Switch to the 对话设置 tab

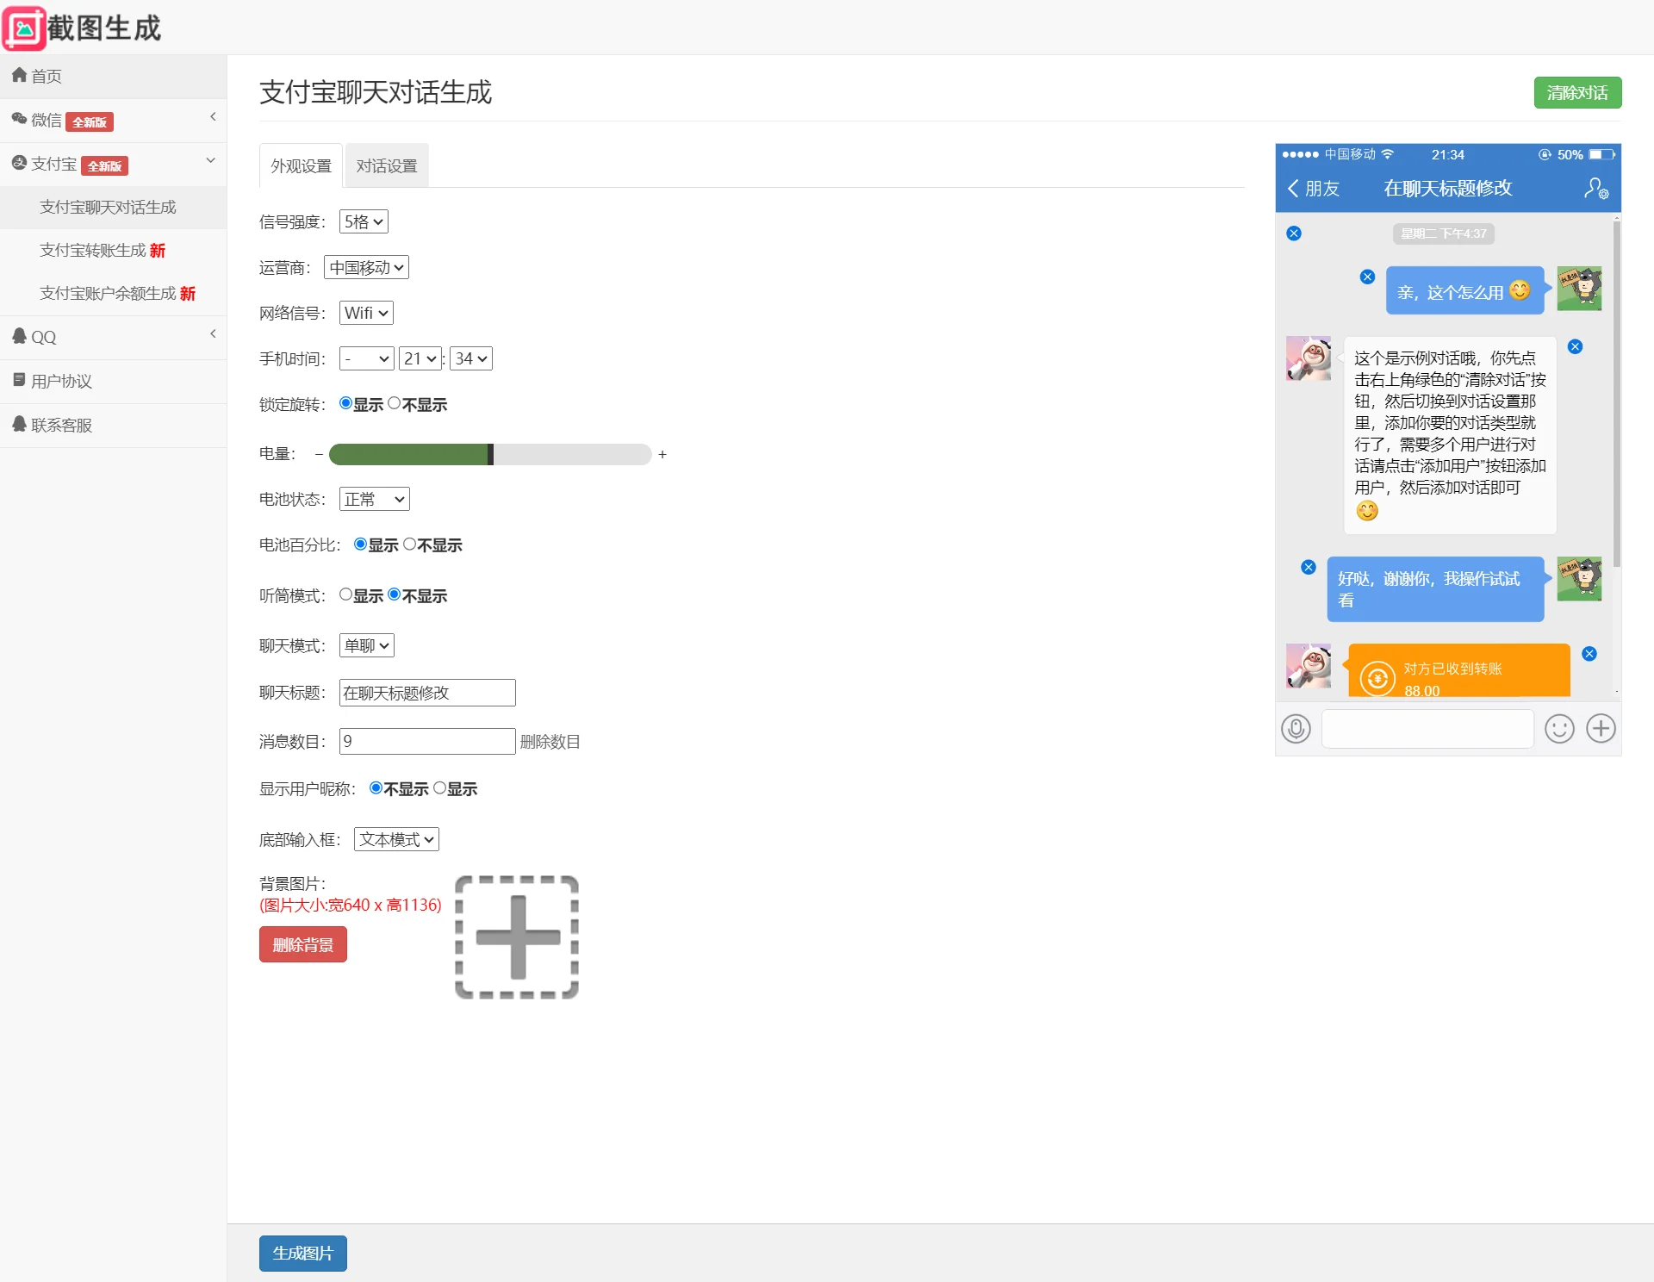pos(387,165)
